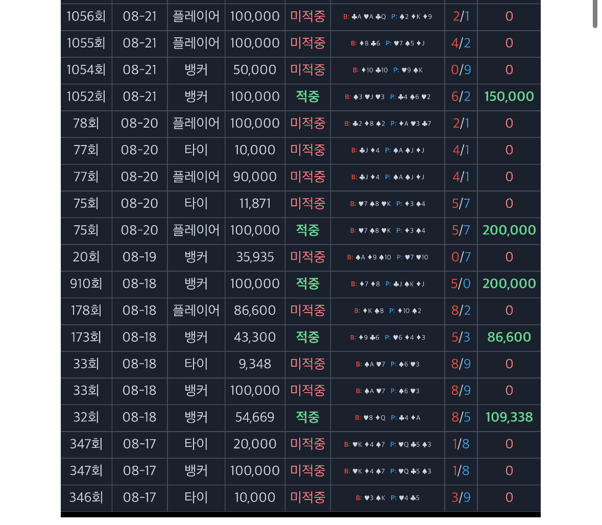Click the 08-21 date in row 1056회
This screenshot has height=525, width=602.
[x=139, y=16]
